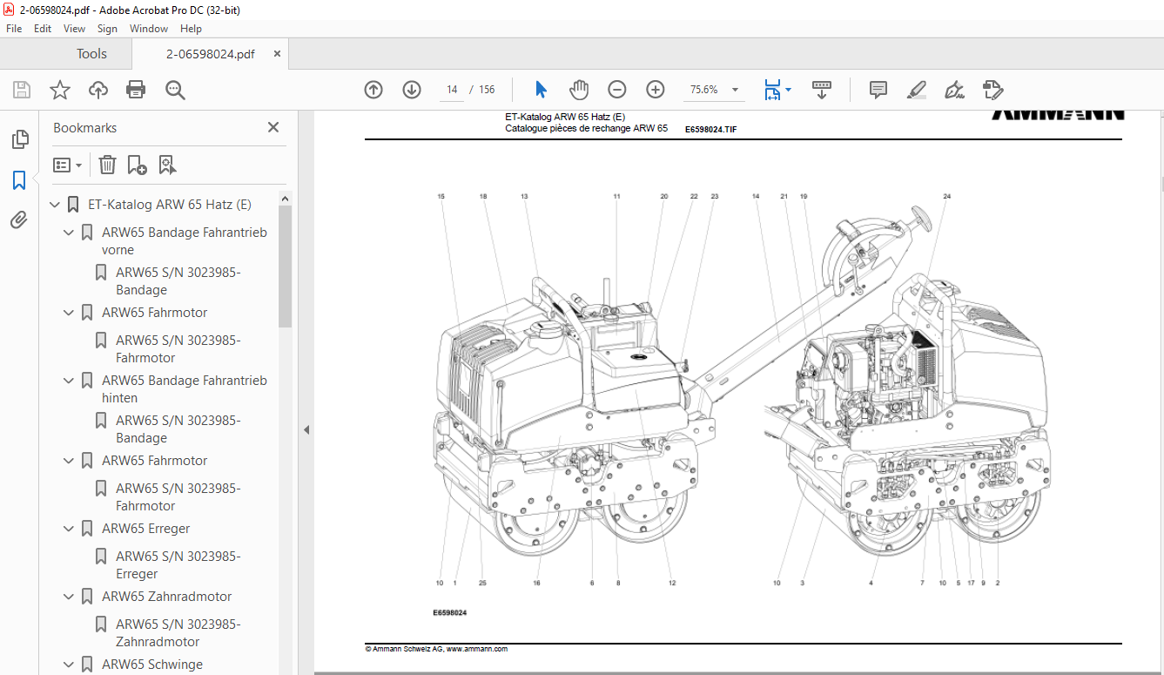The width and height of the screenshot is (1164, 675).
Task: Print the document
Action: [136, 90]
